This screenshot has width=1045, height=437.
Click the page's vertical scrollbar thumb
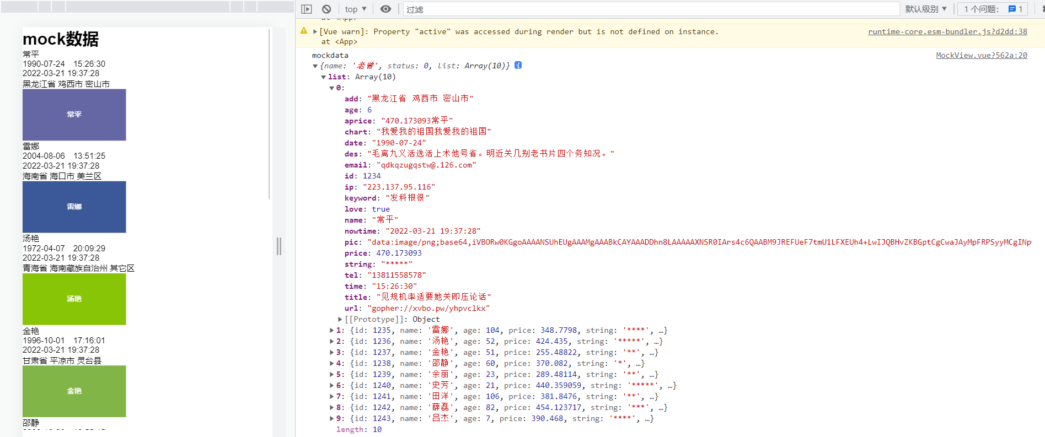(x=269, y=113)
